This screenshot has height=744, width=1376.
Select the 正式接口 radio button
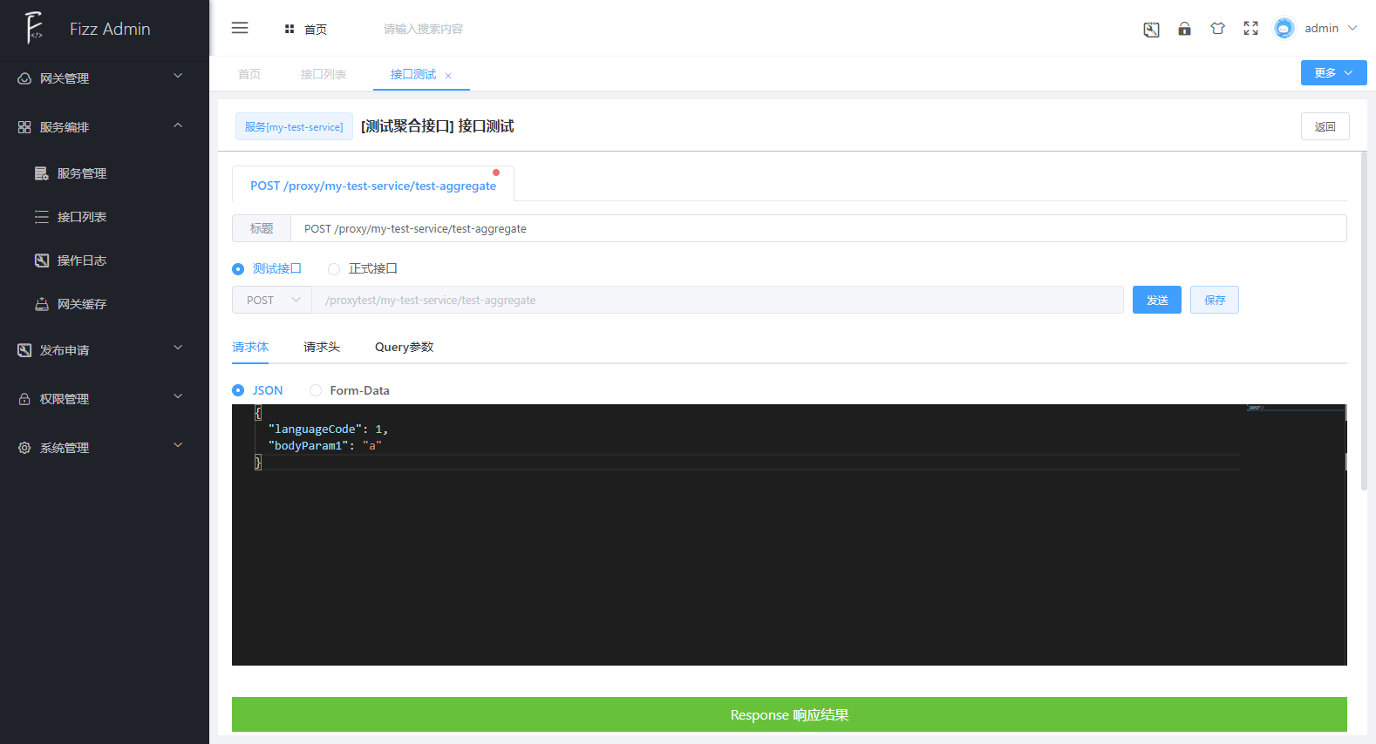coord(334,269)
